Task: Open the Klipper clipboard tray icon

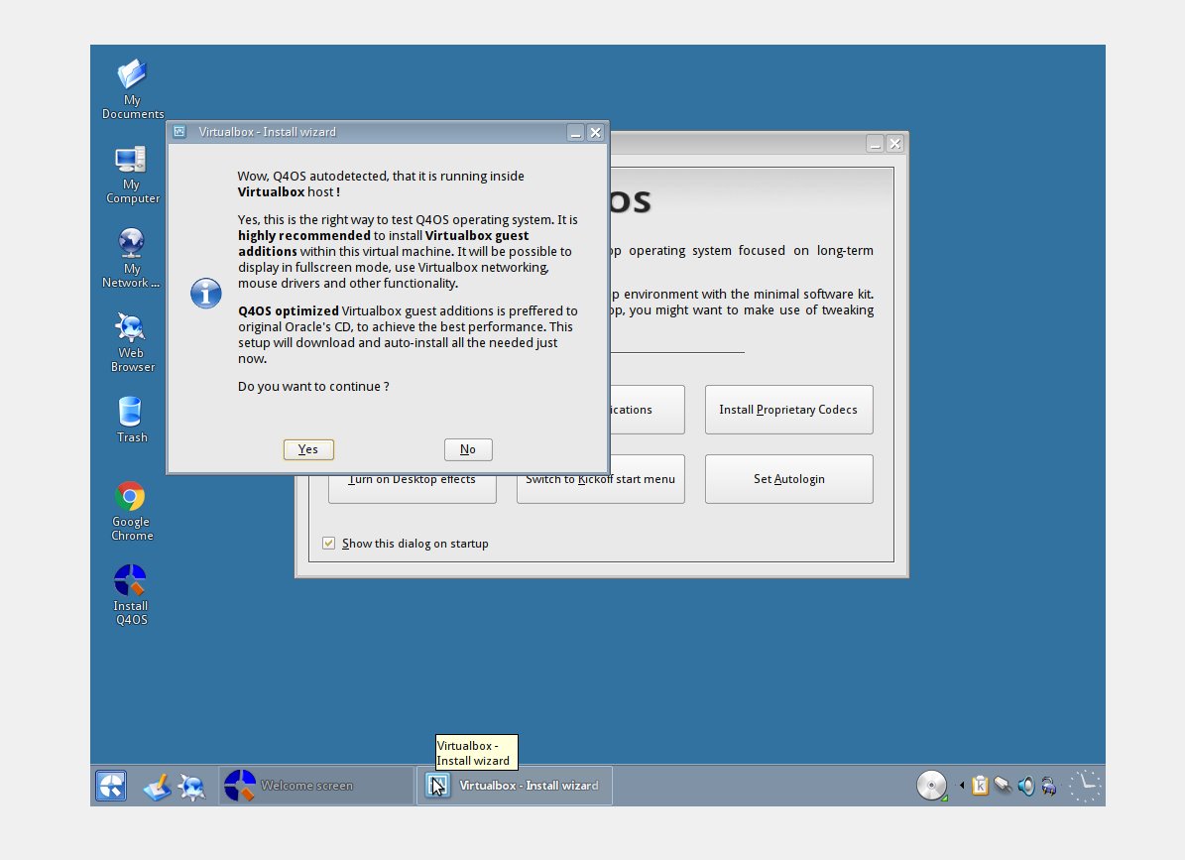Action: click(x=980, y=786)
